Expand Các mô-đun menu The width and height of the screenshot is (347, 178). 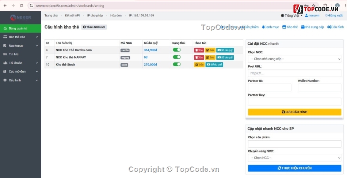[20, 71]
